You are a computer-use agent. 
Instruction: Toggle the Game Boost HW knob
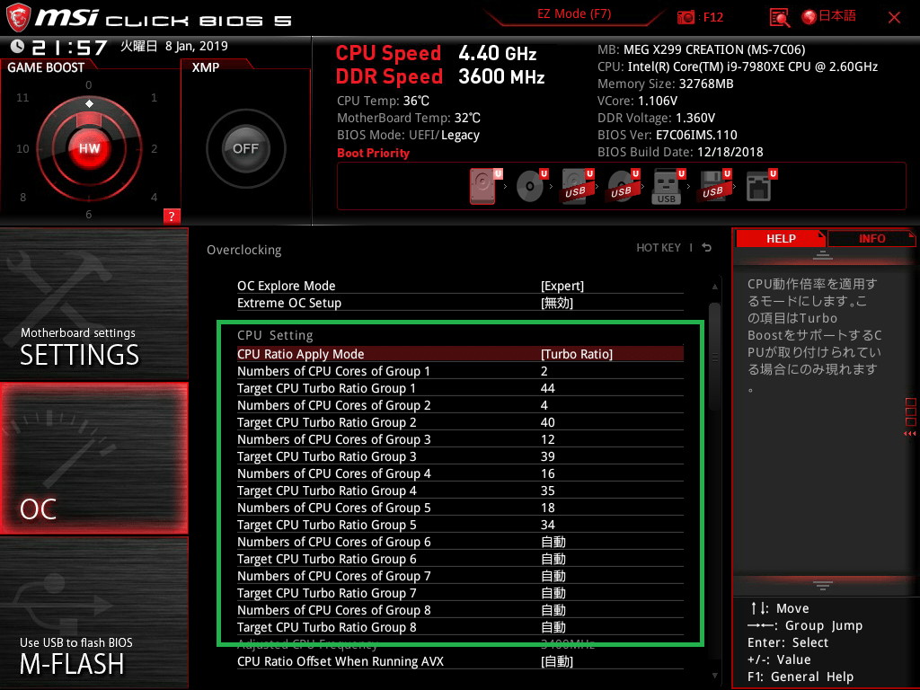coord(89,148)
